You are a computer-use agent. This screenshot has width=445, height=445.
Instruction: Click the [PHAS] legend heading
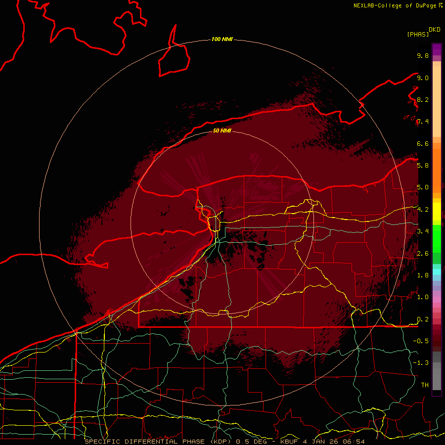pyautogui.click(x=418, y=35)
